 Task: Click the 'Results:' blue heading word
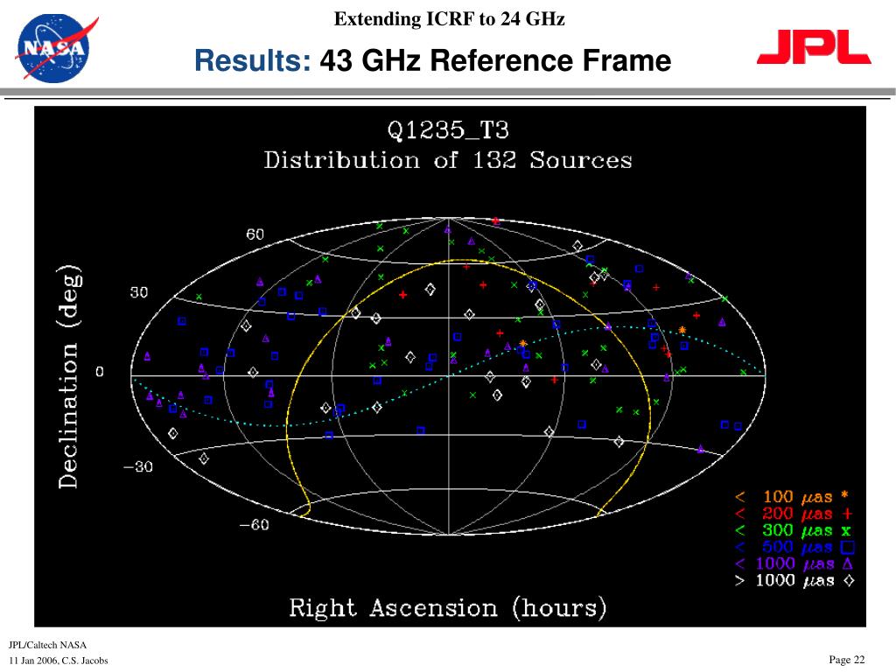pos(253,60)
